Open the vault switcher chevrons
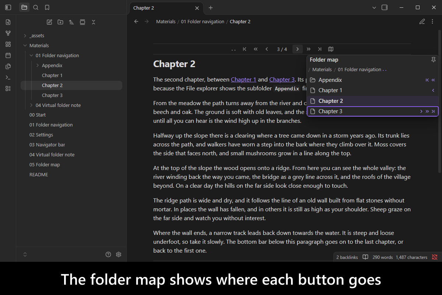Image resolution: width=442 pixels, height=295 pixels. pos(25,254)
